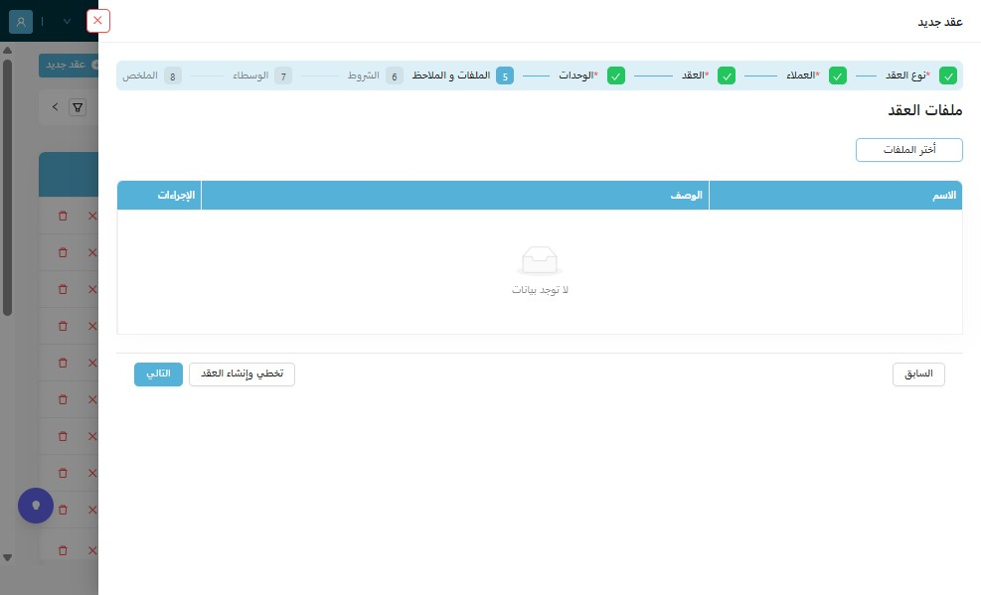
Task: Go back using السابق button
Action: click(x=918, y=373)
